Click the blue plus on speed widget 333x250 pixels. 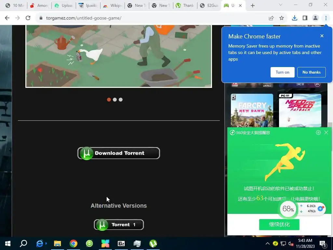click(x=320, y=209)
